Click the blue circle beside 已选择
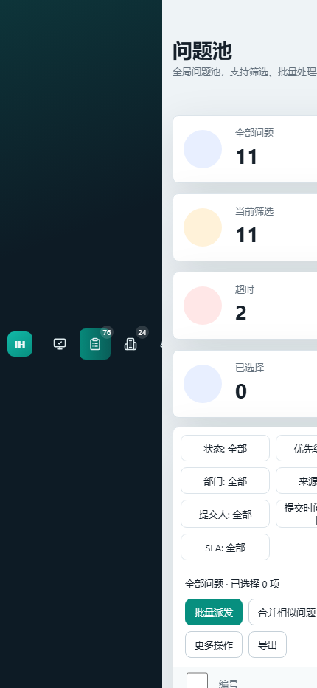The height and width of the screenshot is (688, 317). pyautogui.click(x=203, y=384)
